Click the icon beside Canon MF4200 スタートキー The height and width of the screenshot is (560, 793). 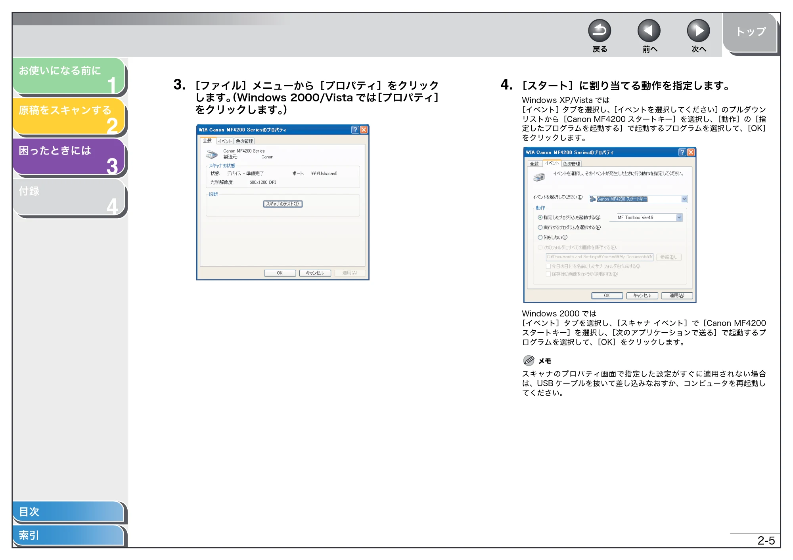pyautogui.click(x=593, y=199)
